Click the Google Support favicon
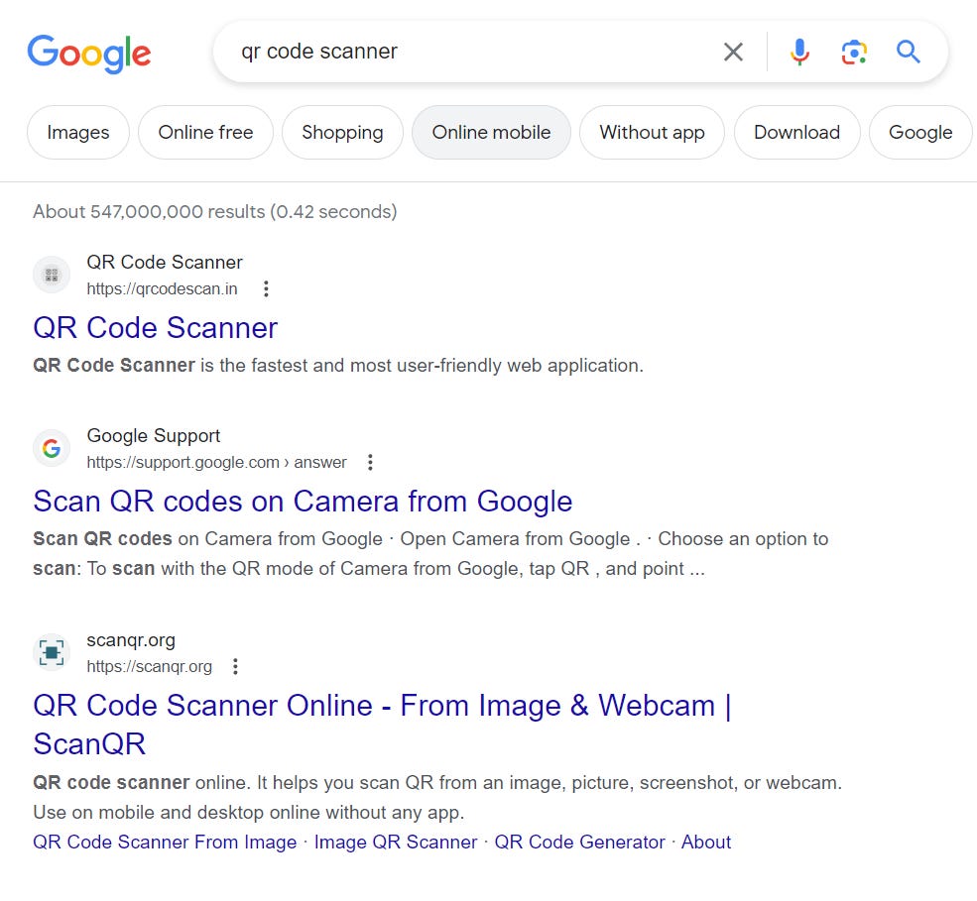This screenshot has height=901, width=977. coord(51,448)
